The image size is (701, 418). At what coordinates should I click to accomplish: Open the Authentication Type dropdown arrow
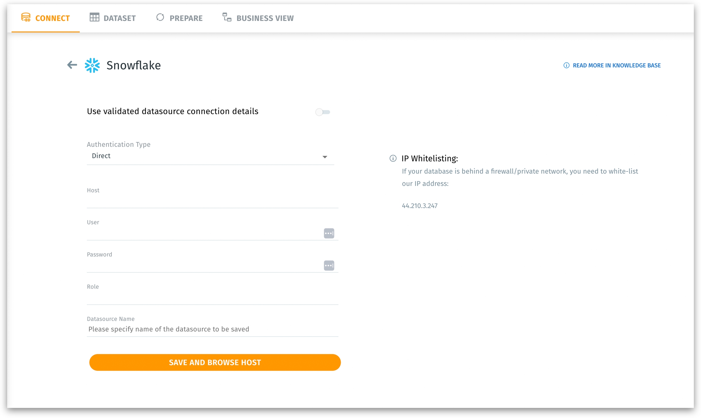click(x=325, y=157)
